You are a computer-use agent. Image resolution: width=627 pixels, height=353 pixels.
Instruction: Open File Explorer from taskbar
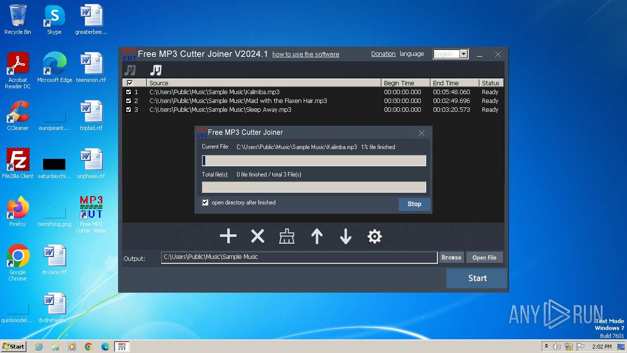coord(55,347)
